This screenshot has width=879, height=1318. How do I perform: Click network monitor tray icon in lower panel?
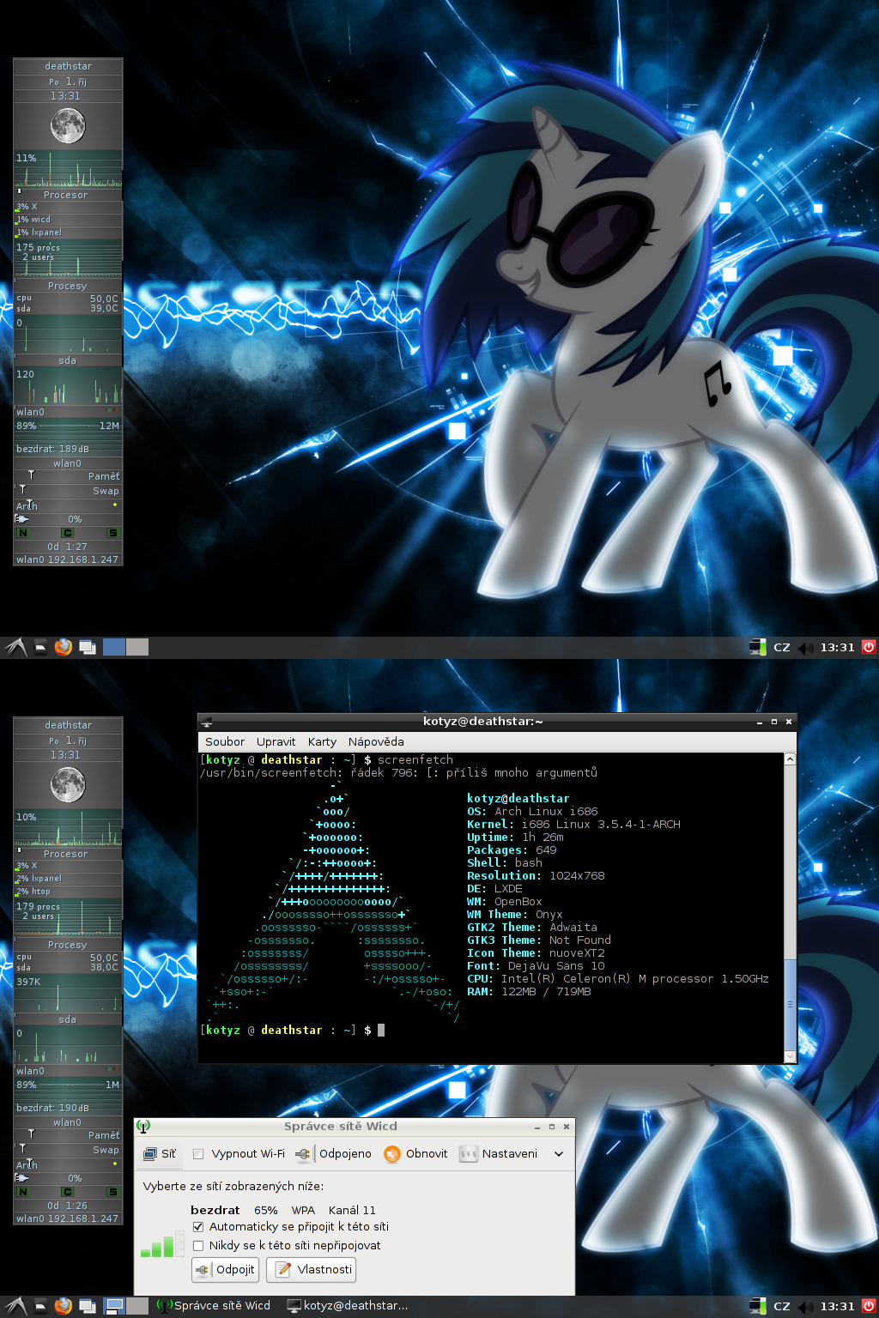click(x=757, y=1306)
